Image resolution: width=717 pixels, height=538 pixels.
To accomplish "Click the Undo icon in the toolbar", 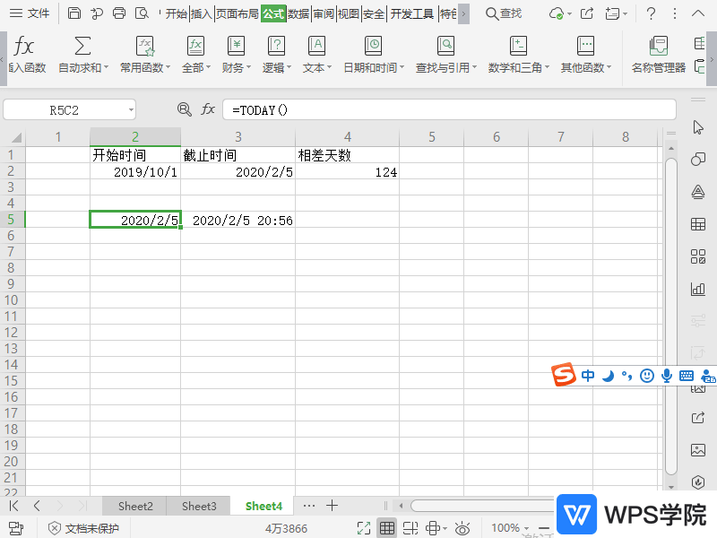I will pyautogui.click(x=97, y=13).
